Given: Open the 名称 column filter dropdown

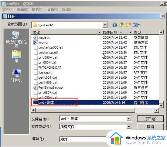Looking at the screenshot, I should (99, 32).
